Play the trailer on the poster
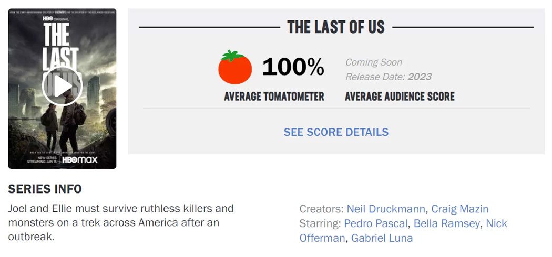Image resolution: width=552 pixels, height=257 pixels. tap(62, 86)
